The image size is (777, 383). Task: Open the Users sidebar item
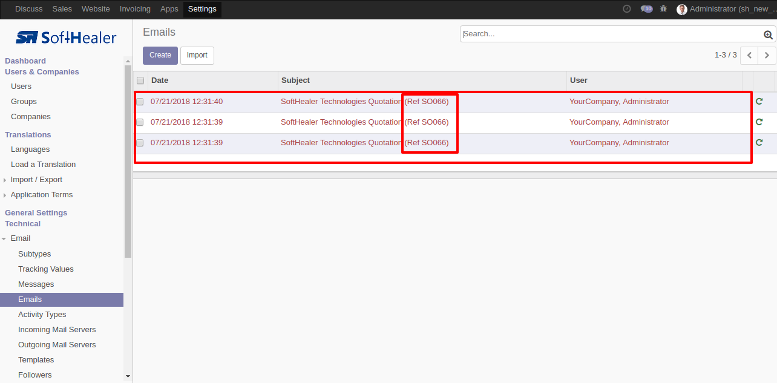21,87
